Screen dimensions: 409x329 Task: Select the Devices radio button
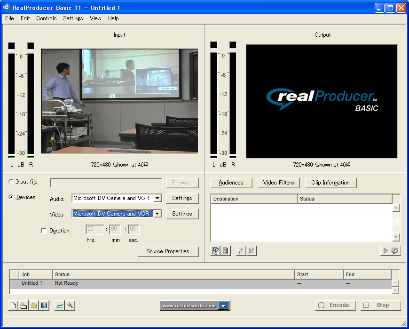tap(11, 197)
